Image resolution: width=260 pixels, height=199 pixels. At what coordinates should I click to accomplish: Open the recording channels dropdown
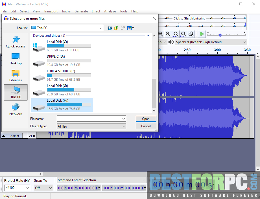[165, 42]
